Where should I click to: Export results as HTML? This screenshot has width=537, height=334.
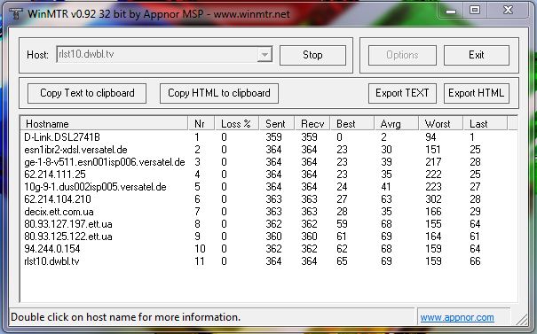(477, 93)
